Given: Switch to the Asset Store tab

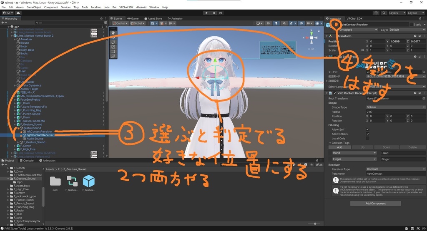Looking at the screenshot, I should pyautogui.click(x=153, y=18).
